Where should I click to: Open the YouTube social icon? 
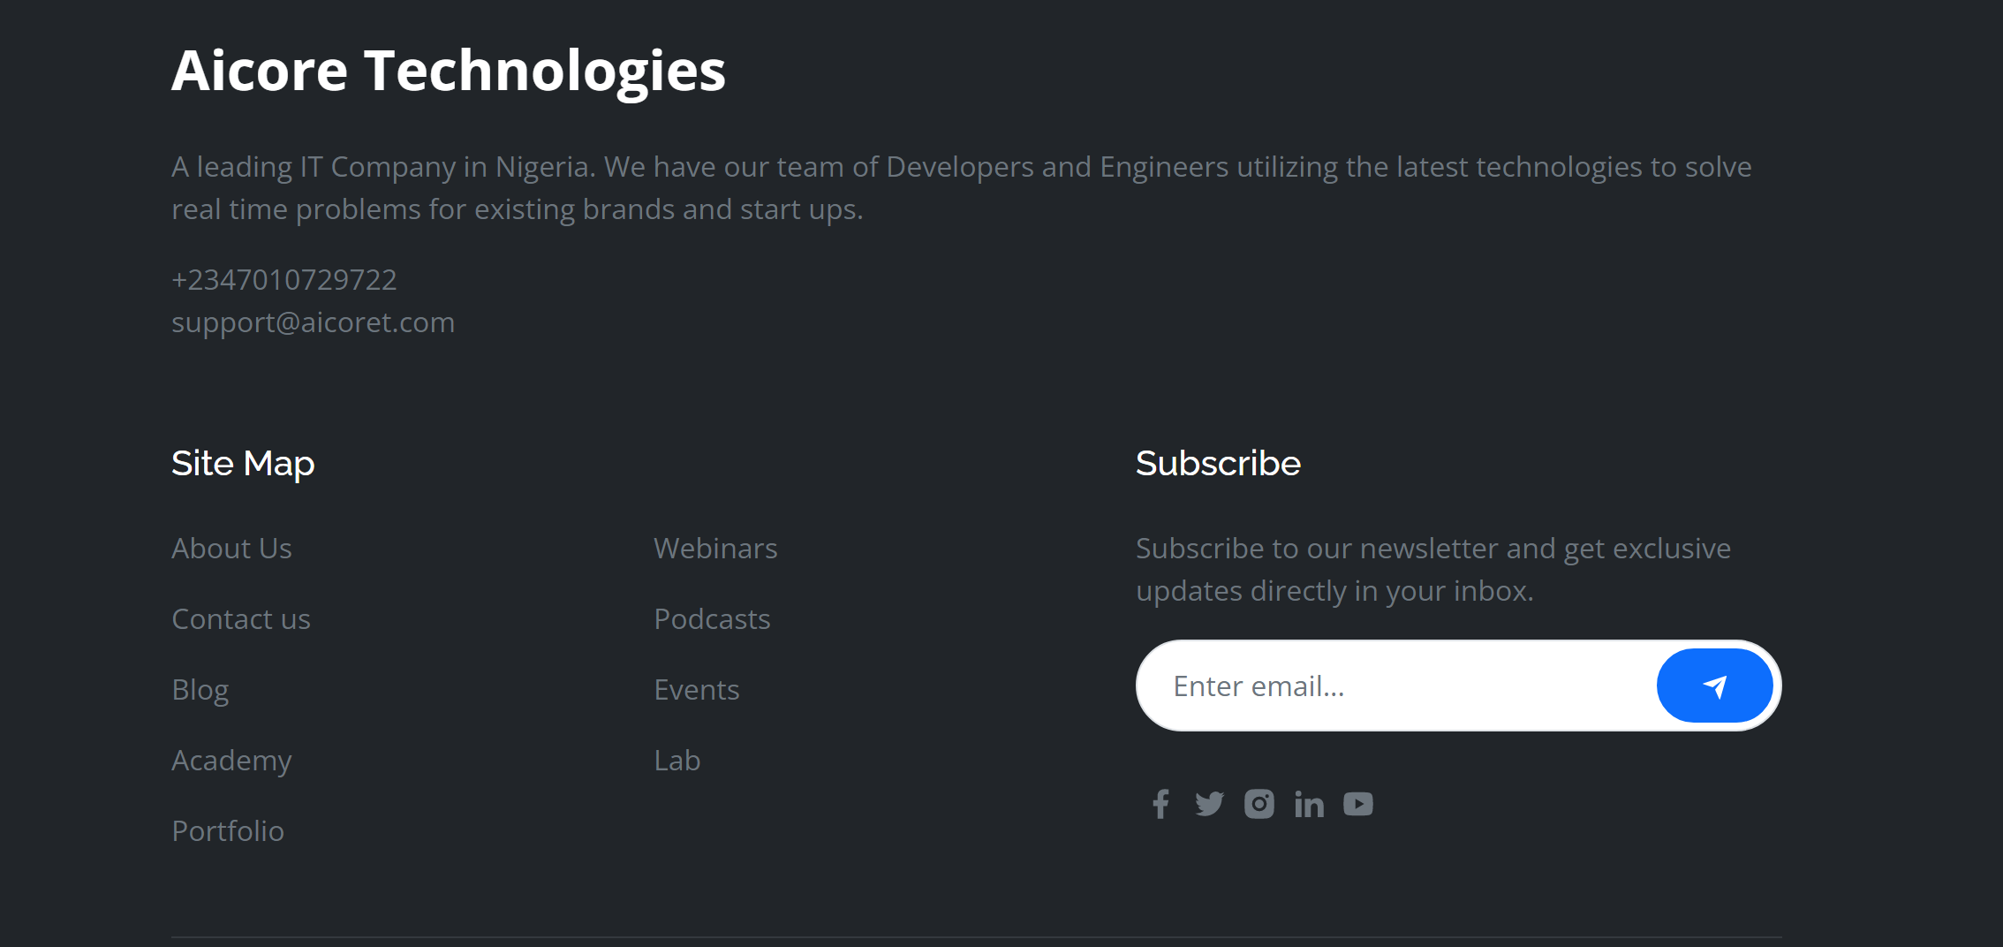pos(1358,804)
